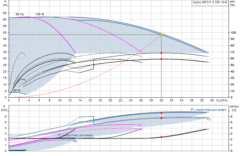Click the 'Q [m³/h]' axis label

[222, 100]
